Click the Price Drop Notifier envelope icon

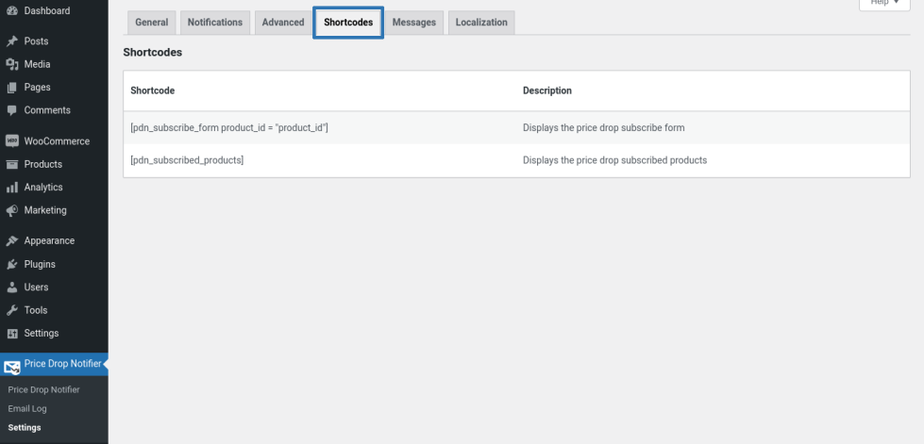(12, 366)
